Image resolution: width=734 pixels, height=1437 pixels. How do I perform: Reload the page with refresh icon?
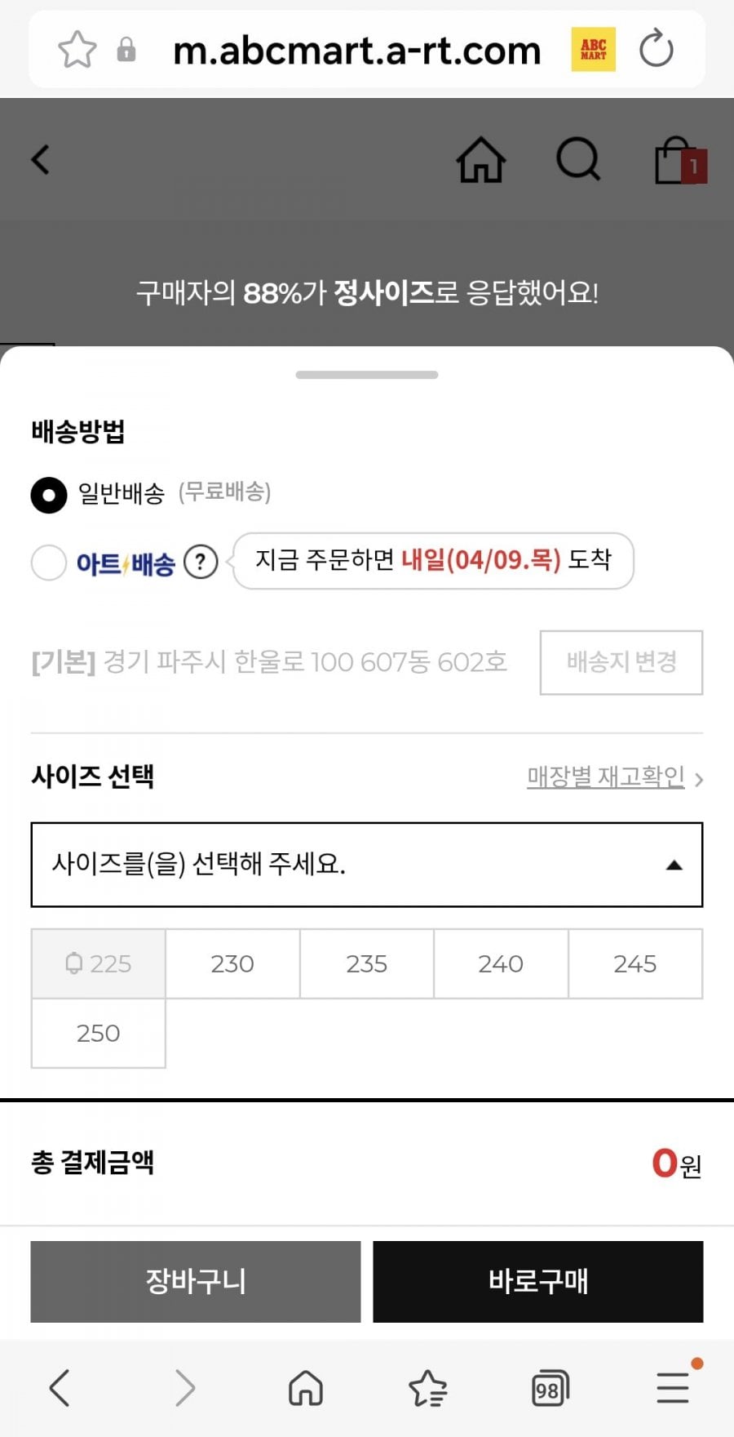click(x=656, y=49)
